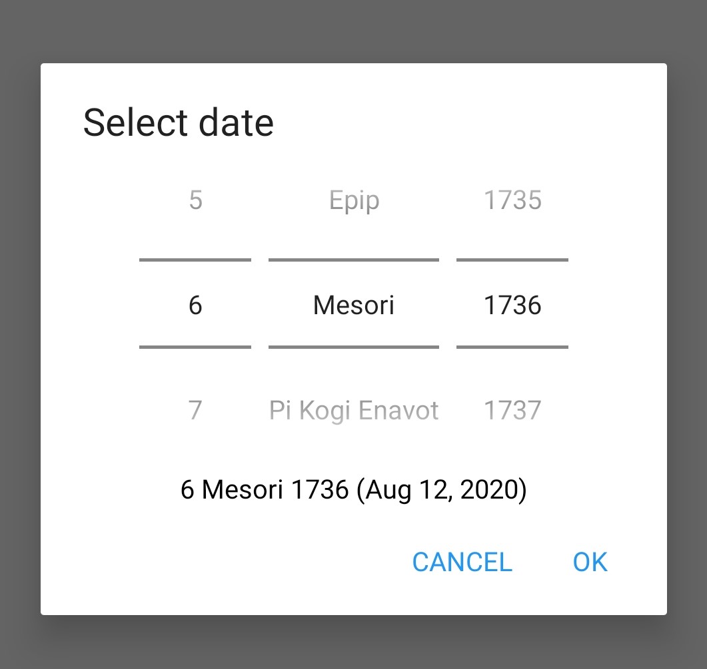Image resolution: width=707 pixels, height=669 pixels.
Task: Select previous year 1735
Action: [x=512, y=200]
